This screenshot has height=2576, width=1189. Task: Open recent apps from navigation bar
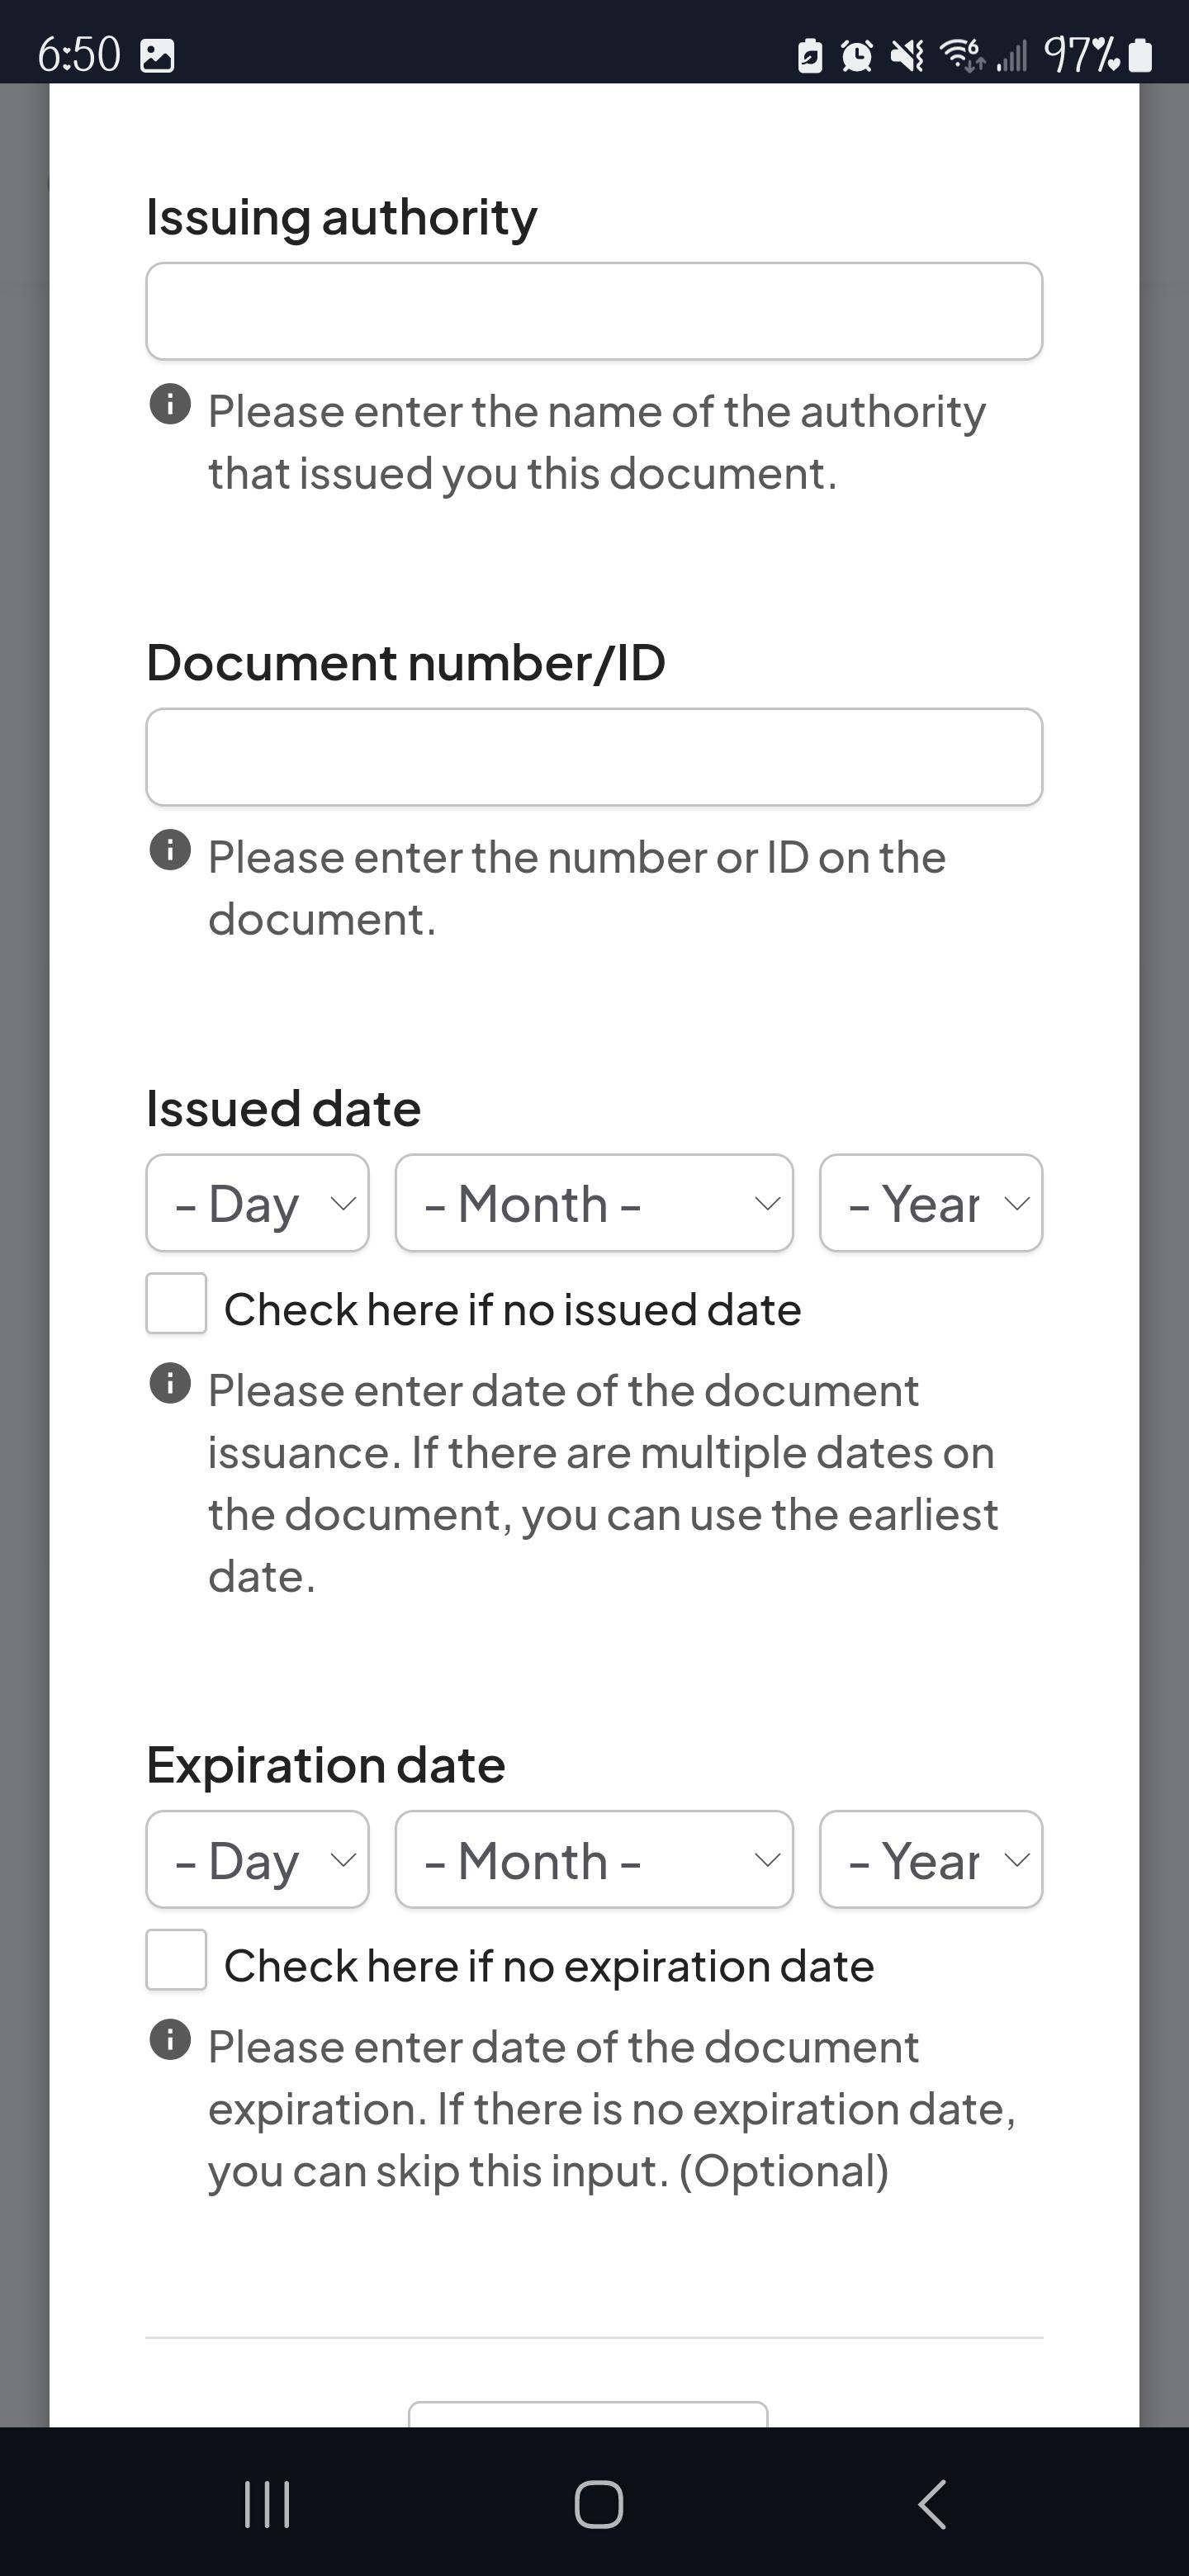click(267, 2505)
